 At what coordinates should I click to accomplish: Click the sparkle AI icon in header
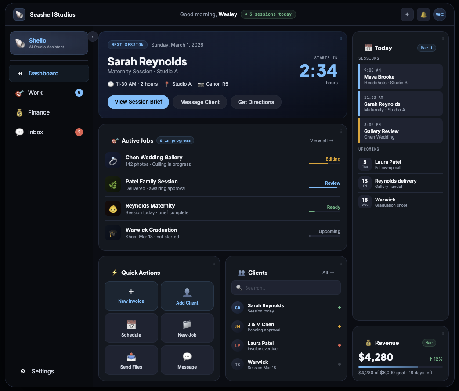407,14
